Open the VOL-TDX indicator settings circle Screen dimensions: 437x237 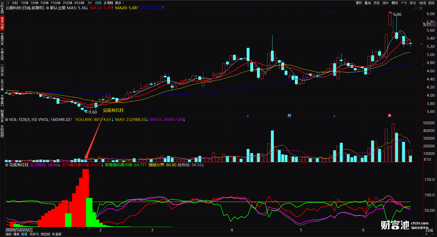tap(7, 120)
